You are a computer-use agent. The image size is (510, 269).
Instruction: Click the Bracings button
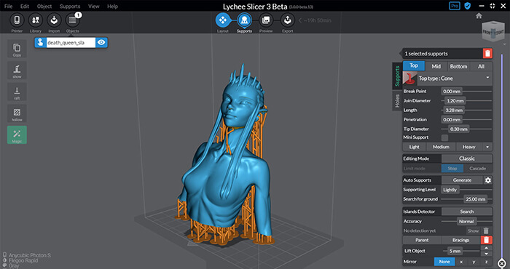click(x=461, y=240)
